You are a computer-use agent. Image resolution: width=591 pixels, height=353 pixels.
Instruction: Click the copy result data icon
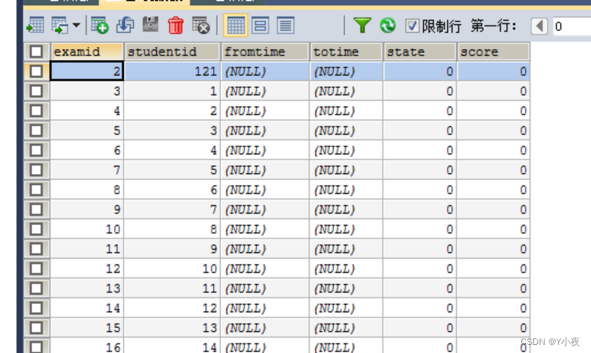60,26
